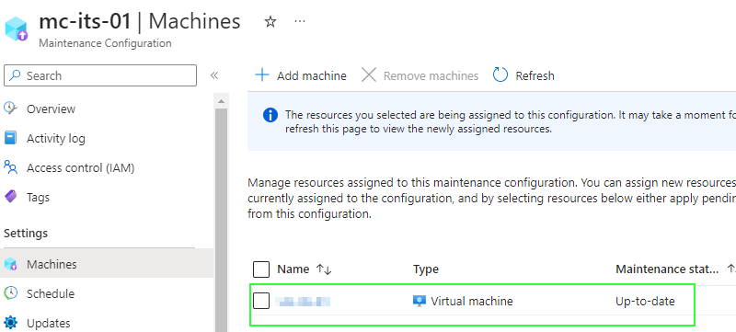
Task: Toggle the select-all checkbox in header
Action: (261, 269)
